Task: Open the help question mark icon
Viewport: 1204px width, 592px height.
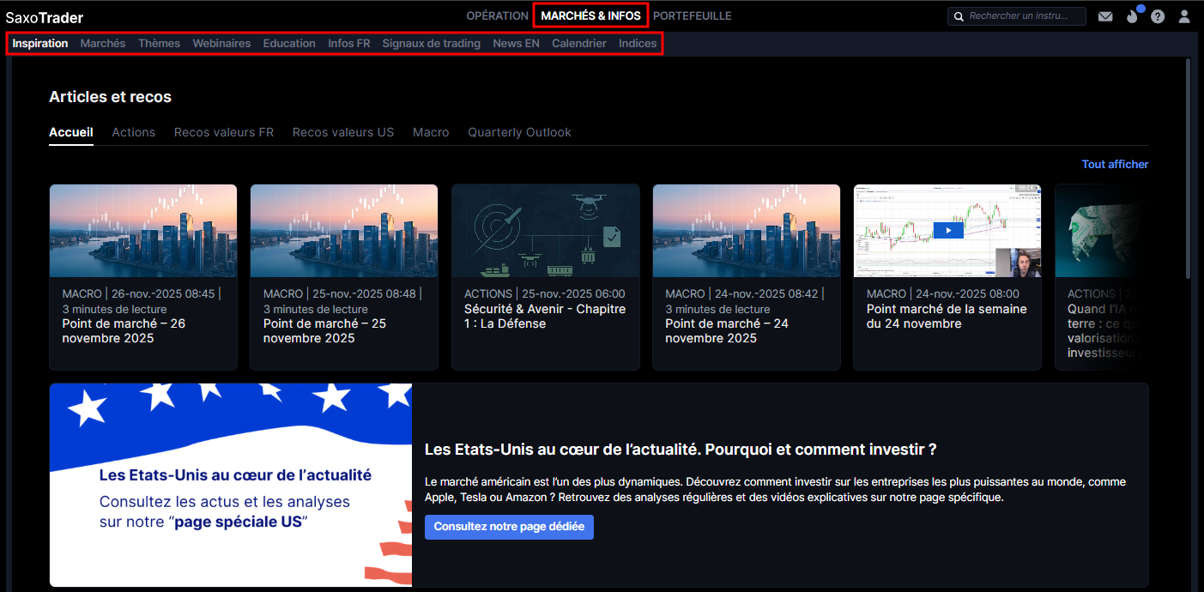Action: [1158, 16]
